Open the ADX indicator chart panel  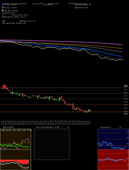click(15, 139)
